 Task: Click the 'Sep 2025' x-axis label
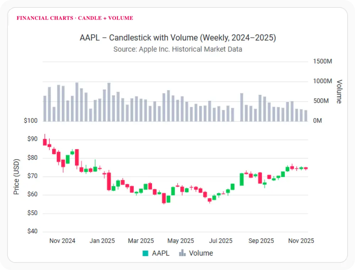click(261, 241)
